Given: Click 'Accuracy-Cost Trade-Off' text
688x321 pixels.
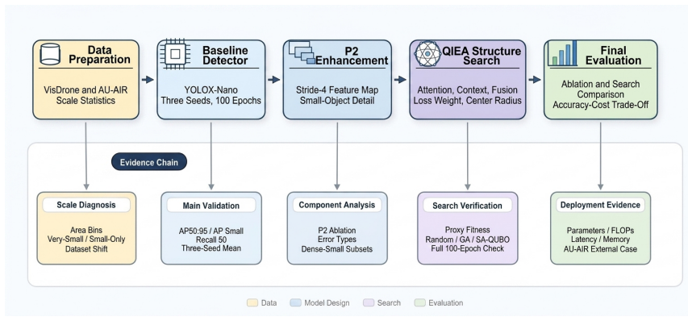Looking at the screenshot, I should 600,105.
